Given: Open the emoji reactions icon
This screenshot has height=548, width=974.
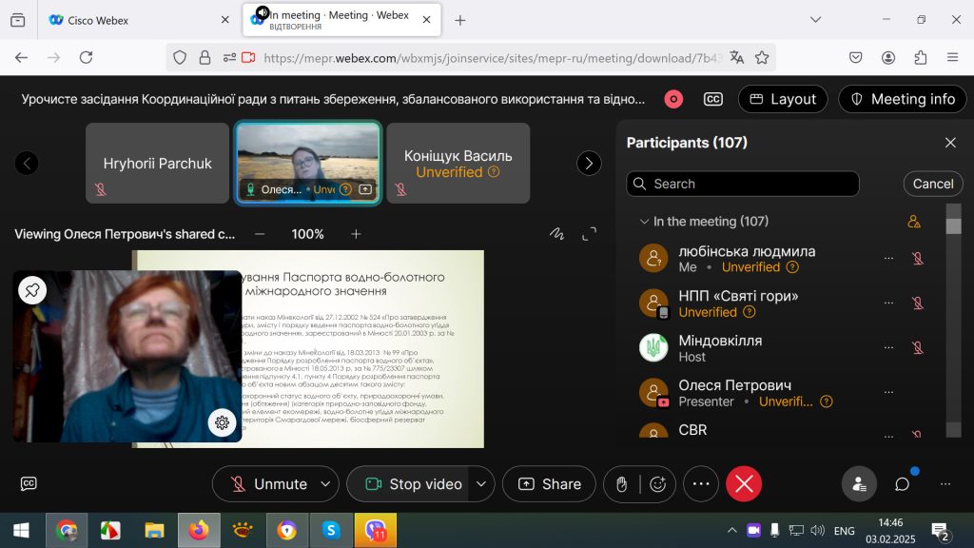Looking at the screenshot, I should pos(657,484).
